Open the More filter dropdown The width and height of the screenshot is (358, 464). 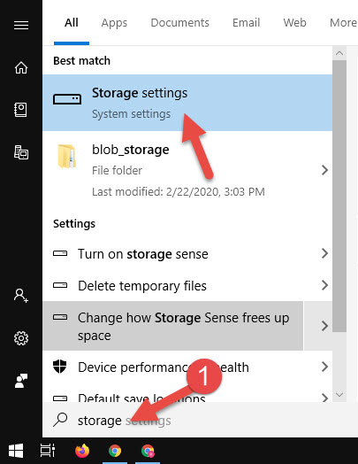343,23
